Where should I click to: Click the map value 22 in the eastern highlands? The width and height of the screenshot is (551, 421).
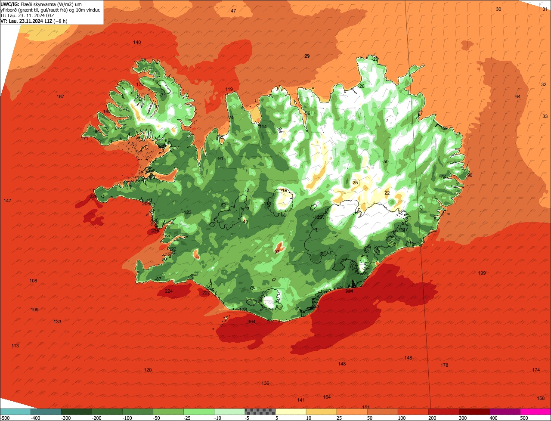click(x=387, y=193)
